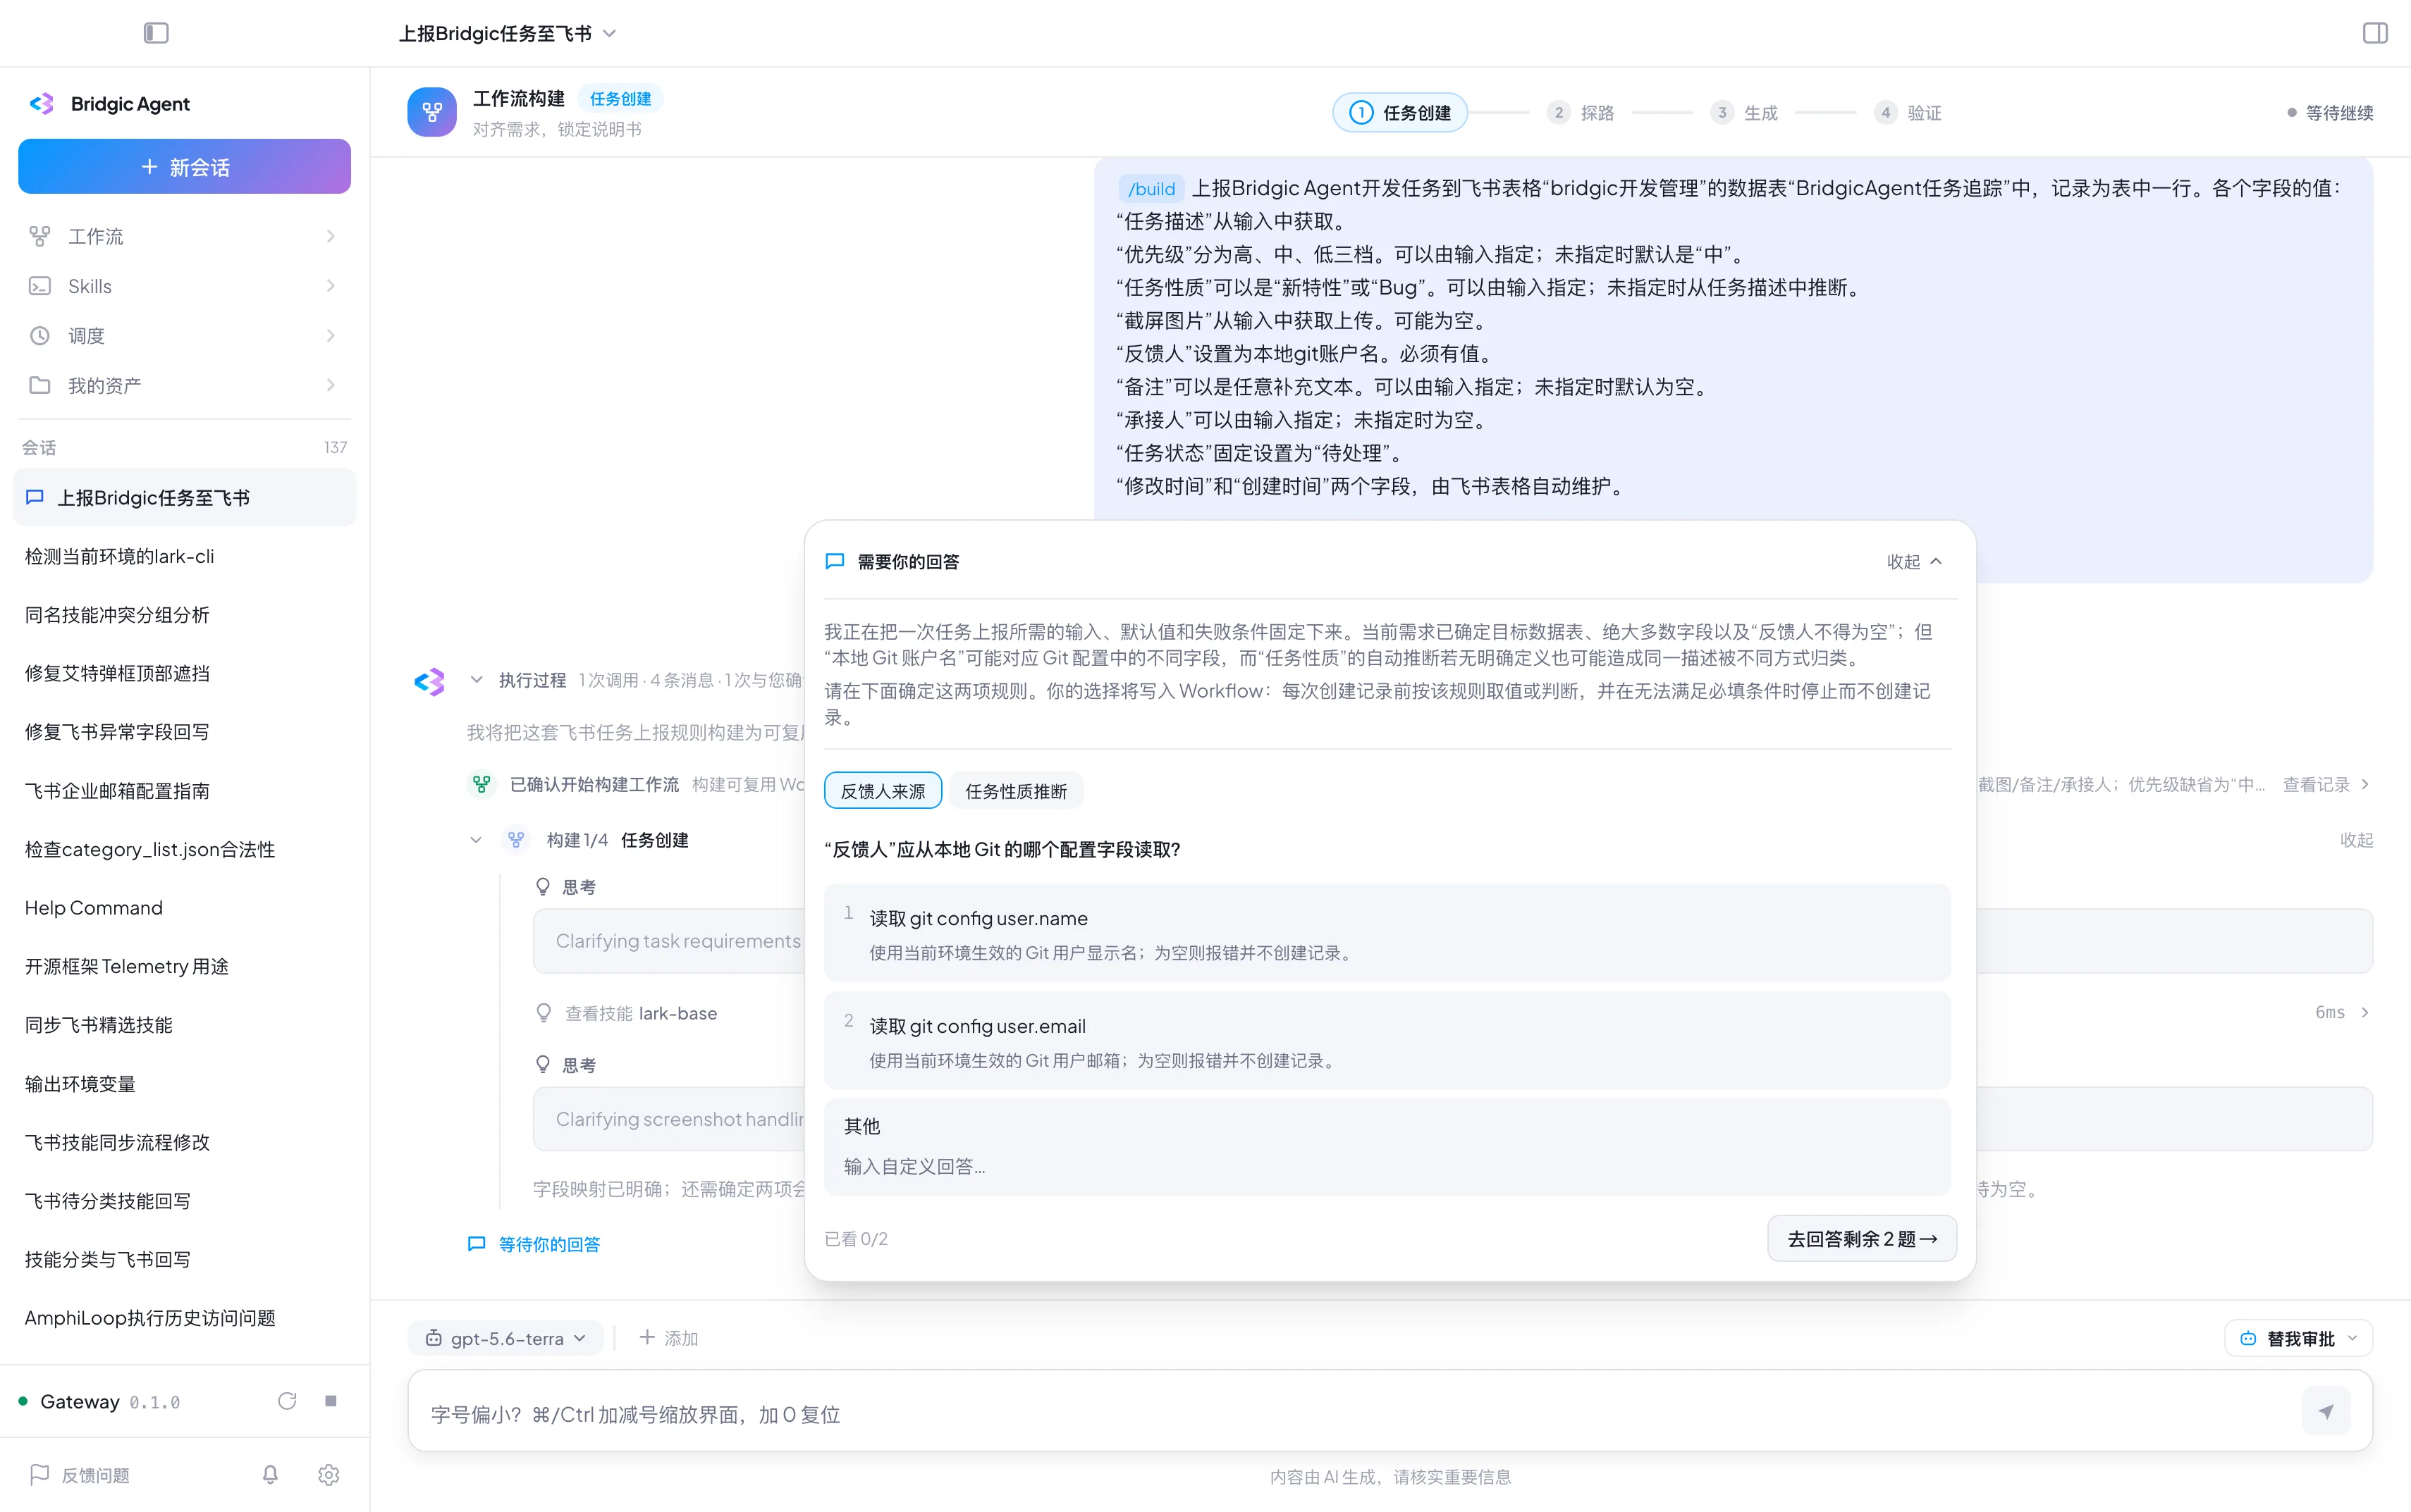Screen dimensions: 2411x1512
Task: Open conversation 修复飞书异常字段回写
Action: pos(184,732)
